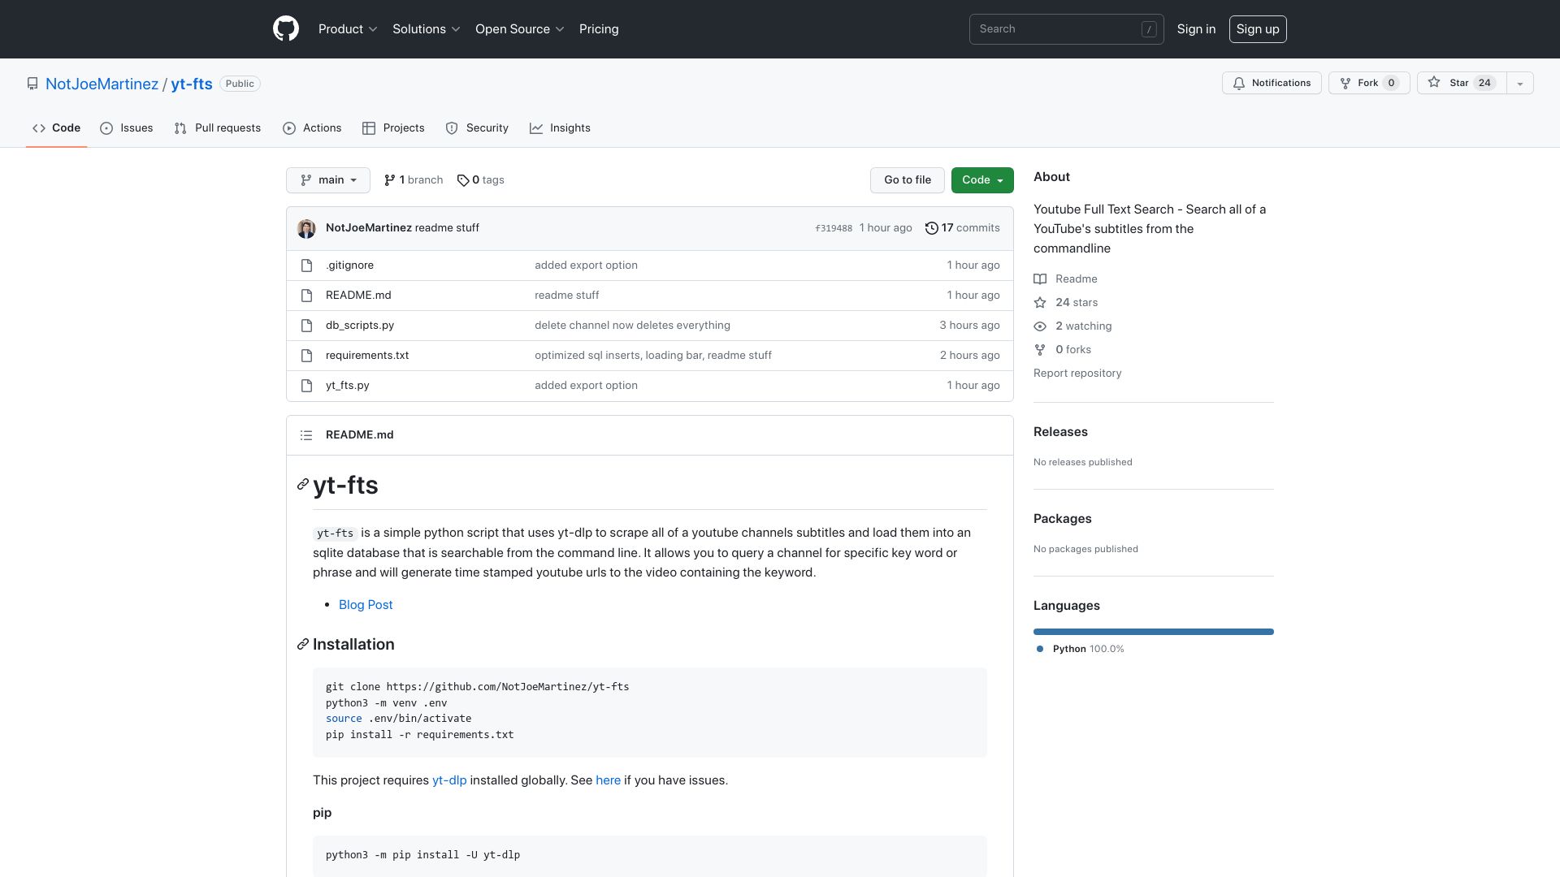1560x877 pixels.
Task: Fork the yt-fts repository
Action: pos(1369,83)
